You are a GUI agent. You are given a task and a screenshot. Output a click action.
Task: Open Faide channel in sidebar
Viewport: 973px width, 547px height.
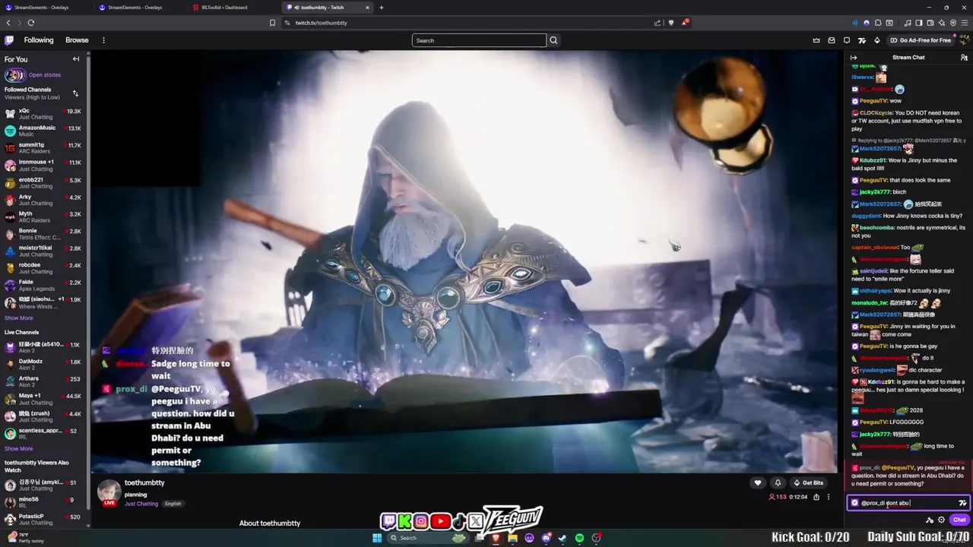(x=43, y=285)
